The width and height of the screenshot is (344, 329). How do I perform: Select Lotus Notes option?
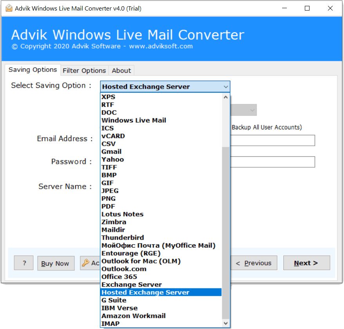[161, 214]
